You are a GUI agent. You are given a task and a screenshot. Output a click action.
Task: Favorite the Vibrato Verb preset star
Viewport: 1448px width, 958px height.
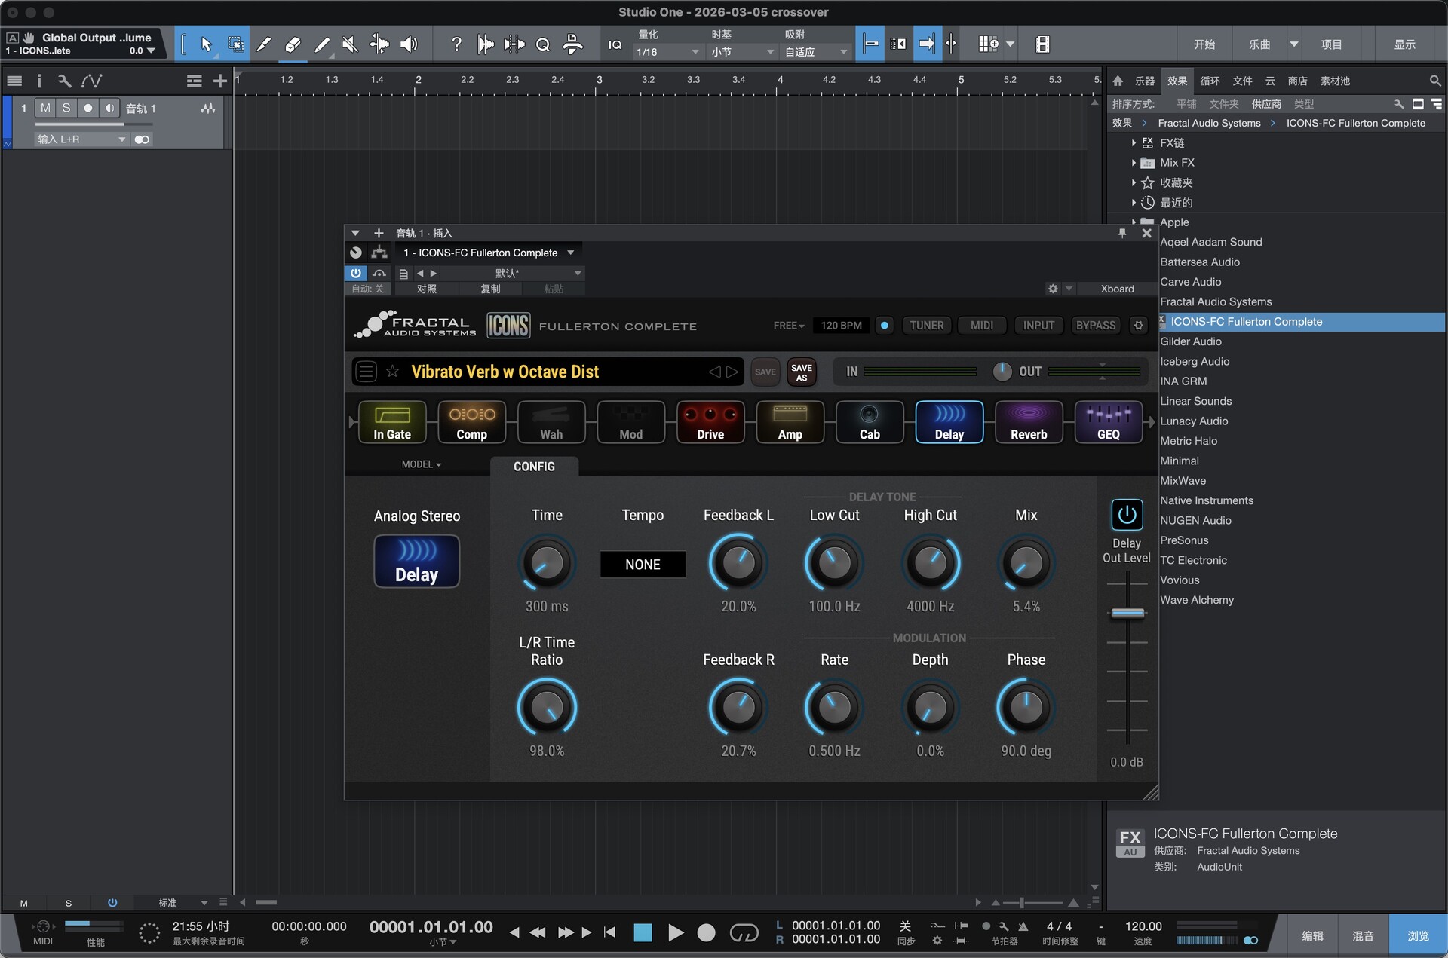tap(392, 372)
